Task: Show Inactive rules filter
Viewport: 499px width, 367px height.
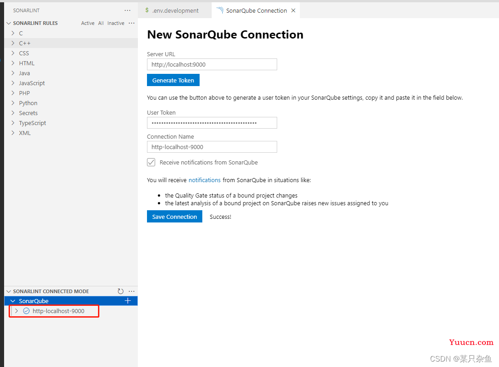Action: point(116,23)
